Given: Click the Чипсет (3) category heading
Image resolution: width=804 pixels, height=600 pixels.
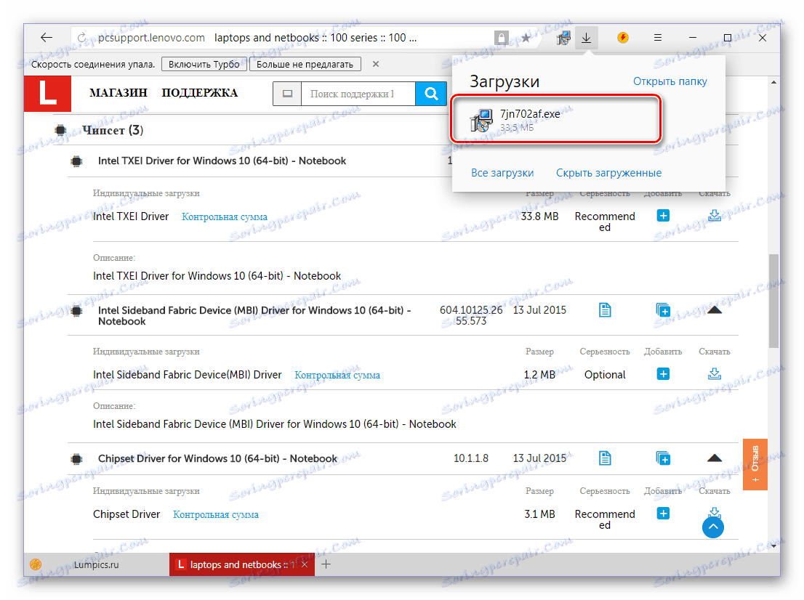Looking at the screenshot, I should [x=113, y=130].
